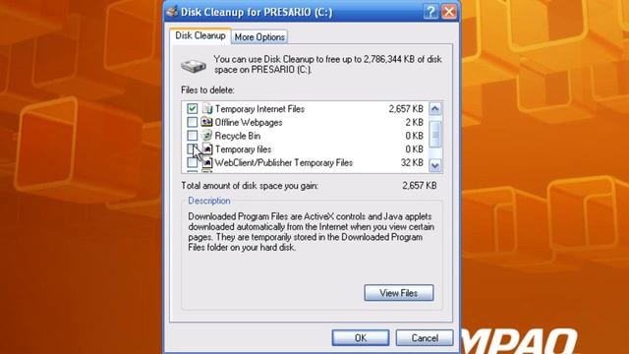Click the 2,657 KB size in file list
The height and width of the screenshot is (354, 629).
(406, 109)
